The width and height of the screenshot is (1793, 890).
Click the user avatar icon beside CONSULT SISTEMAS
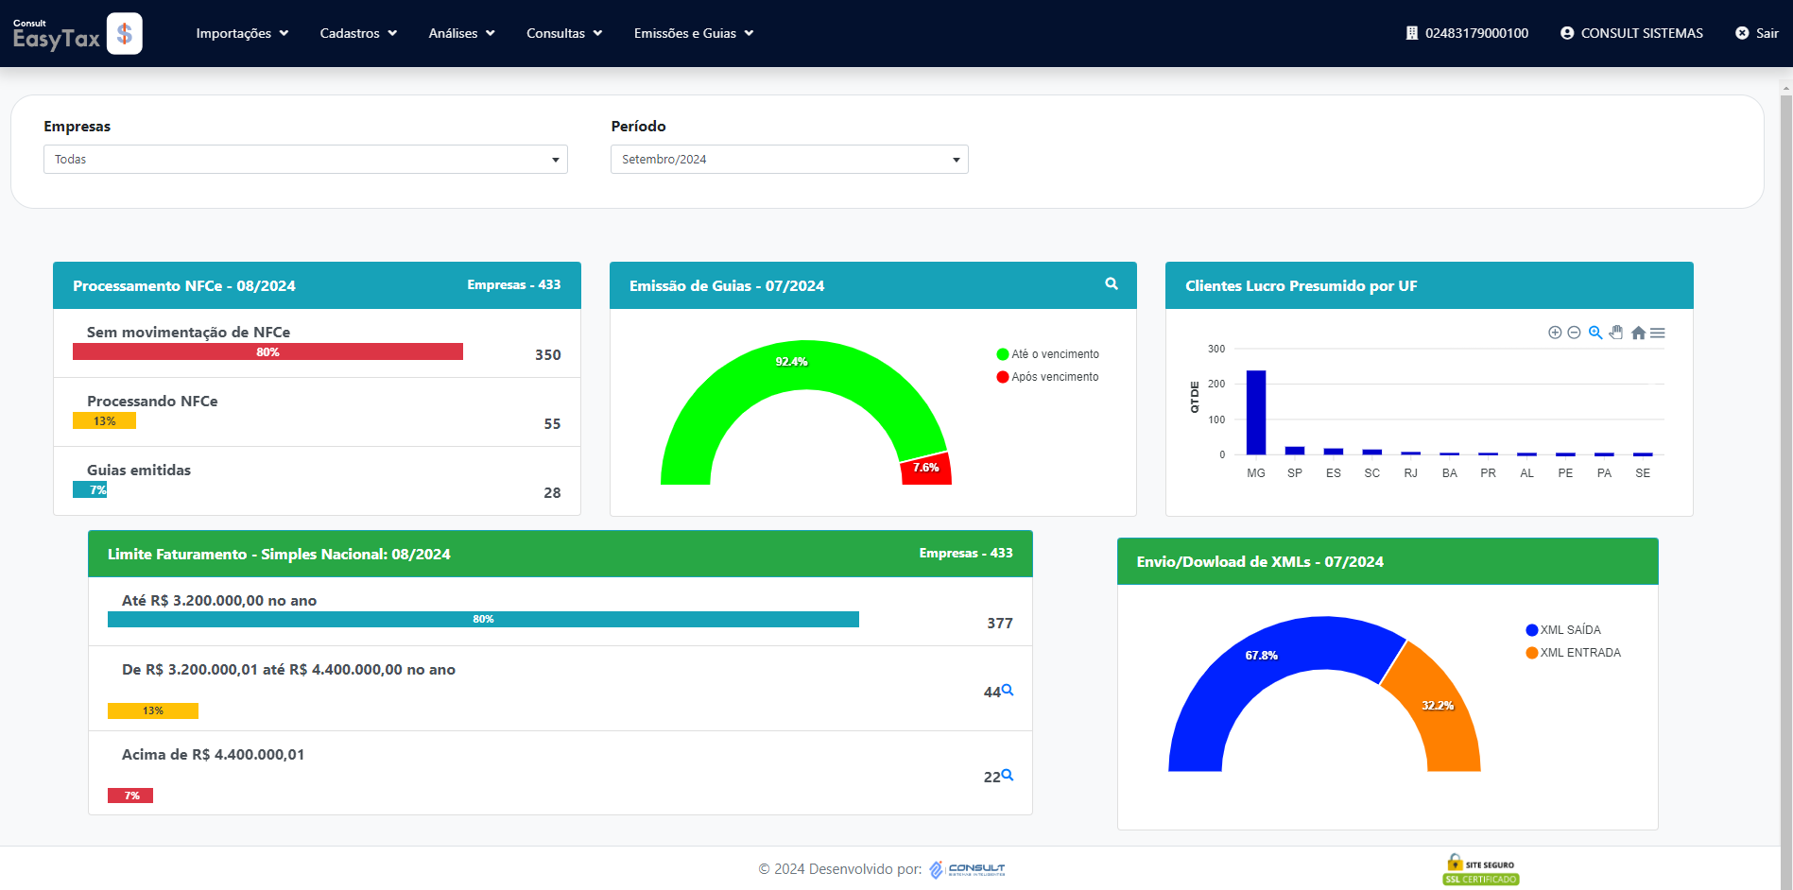1567,33
